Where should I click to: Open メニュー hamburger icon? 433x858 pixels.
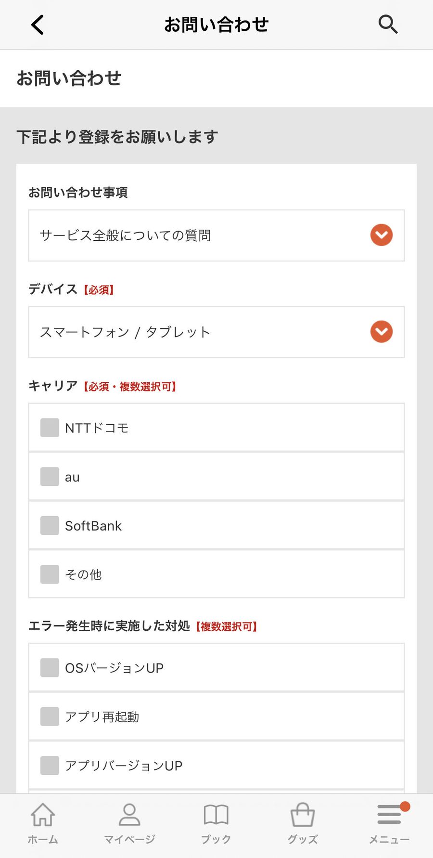389,814
